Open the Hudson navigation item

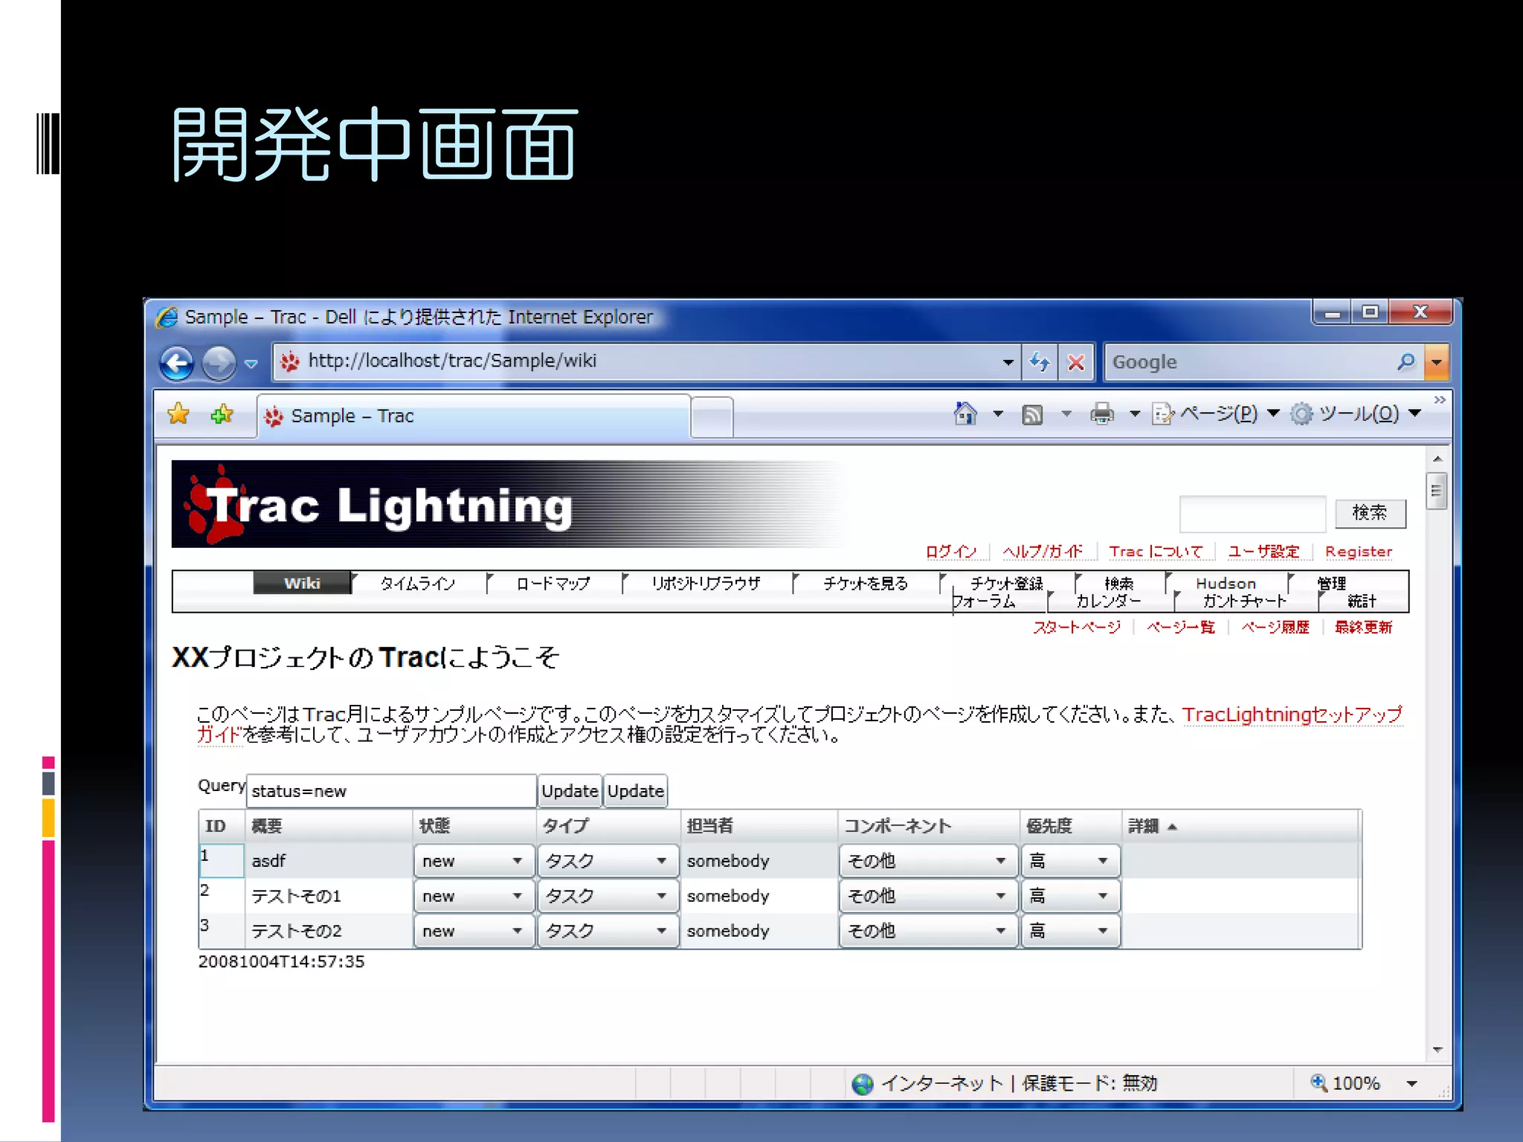pos(1226,584)
